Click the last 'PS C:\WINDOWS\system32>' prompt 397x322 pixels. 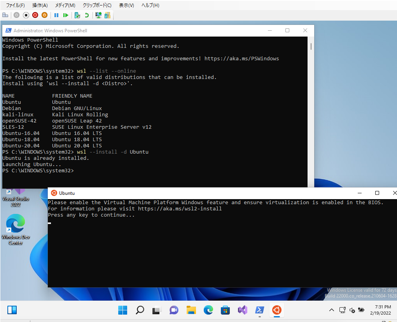tap(38, 171)
